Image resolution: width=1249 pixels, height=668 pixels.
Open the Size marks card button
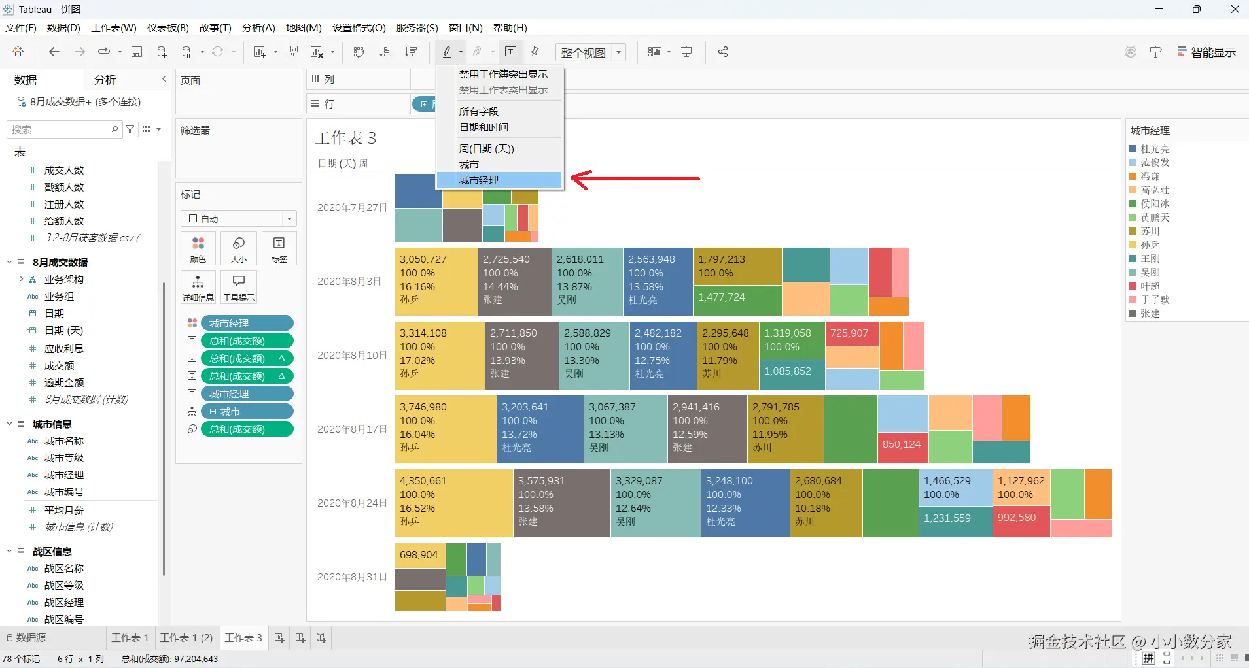[239, 248]
